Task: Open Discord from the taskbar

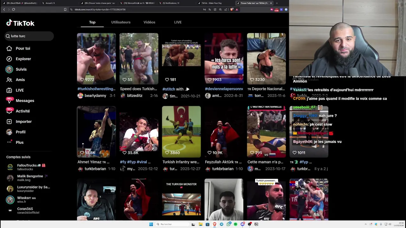Action: coord(242,224)
